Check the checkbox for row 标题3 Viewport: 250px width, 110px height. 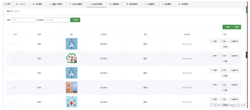[9, 73]
